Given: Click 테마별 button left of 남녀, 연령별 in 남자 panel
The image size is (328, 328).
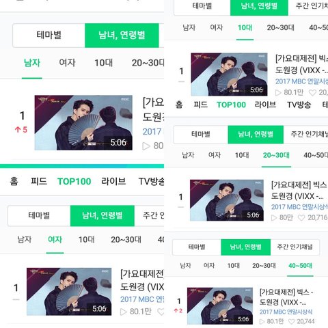Looking at the screenshot, I should click(49, 36).
